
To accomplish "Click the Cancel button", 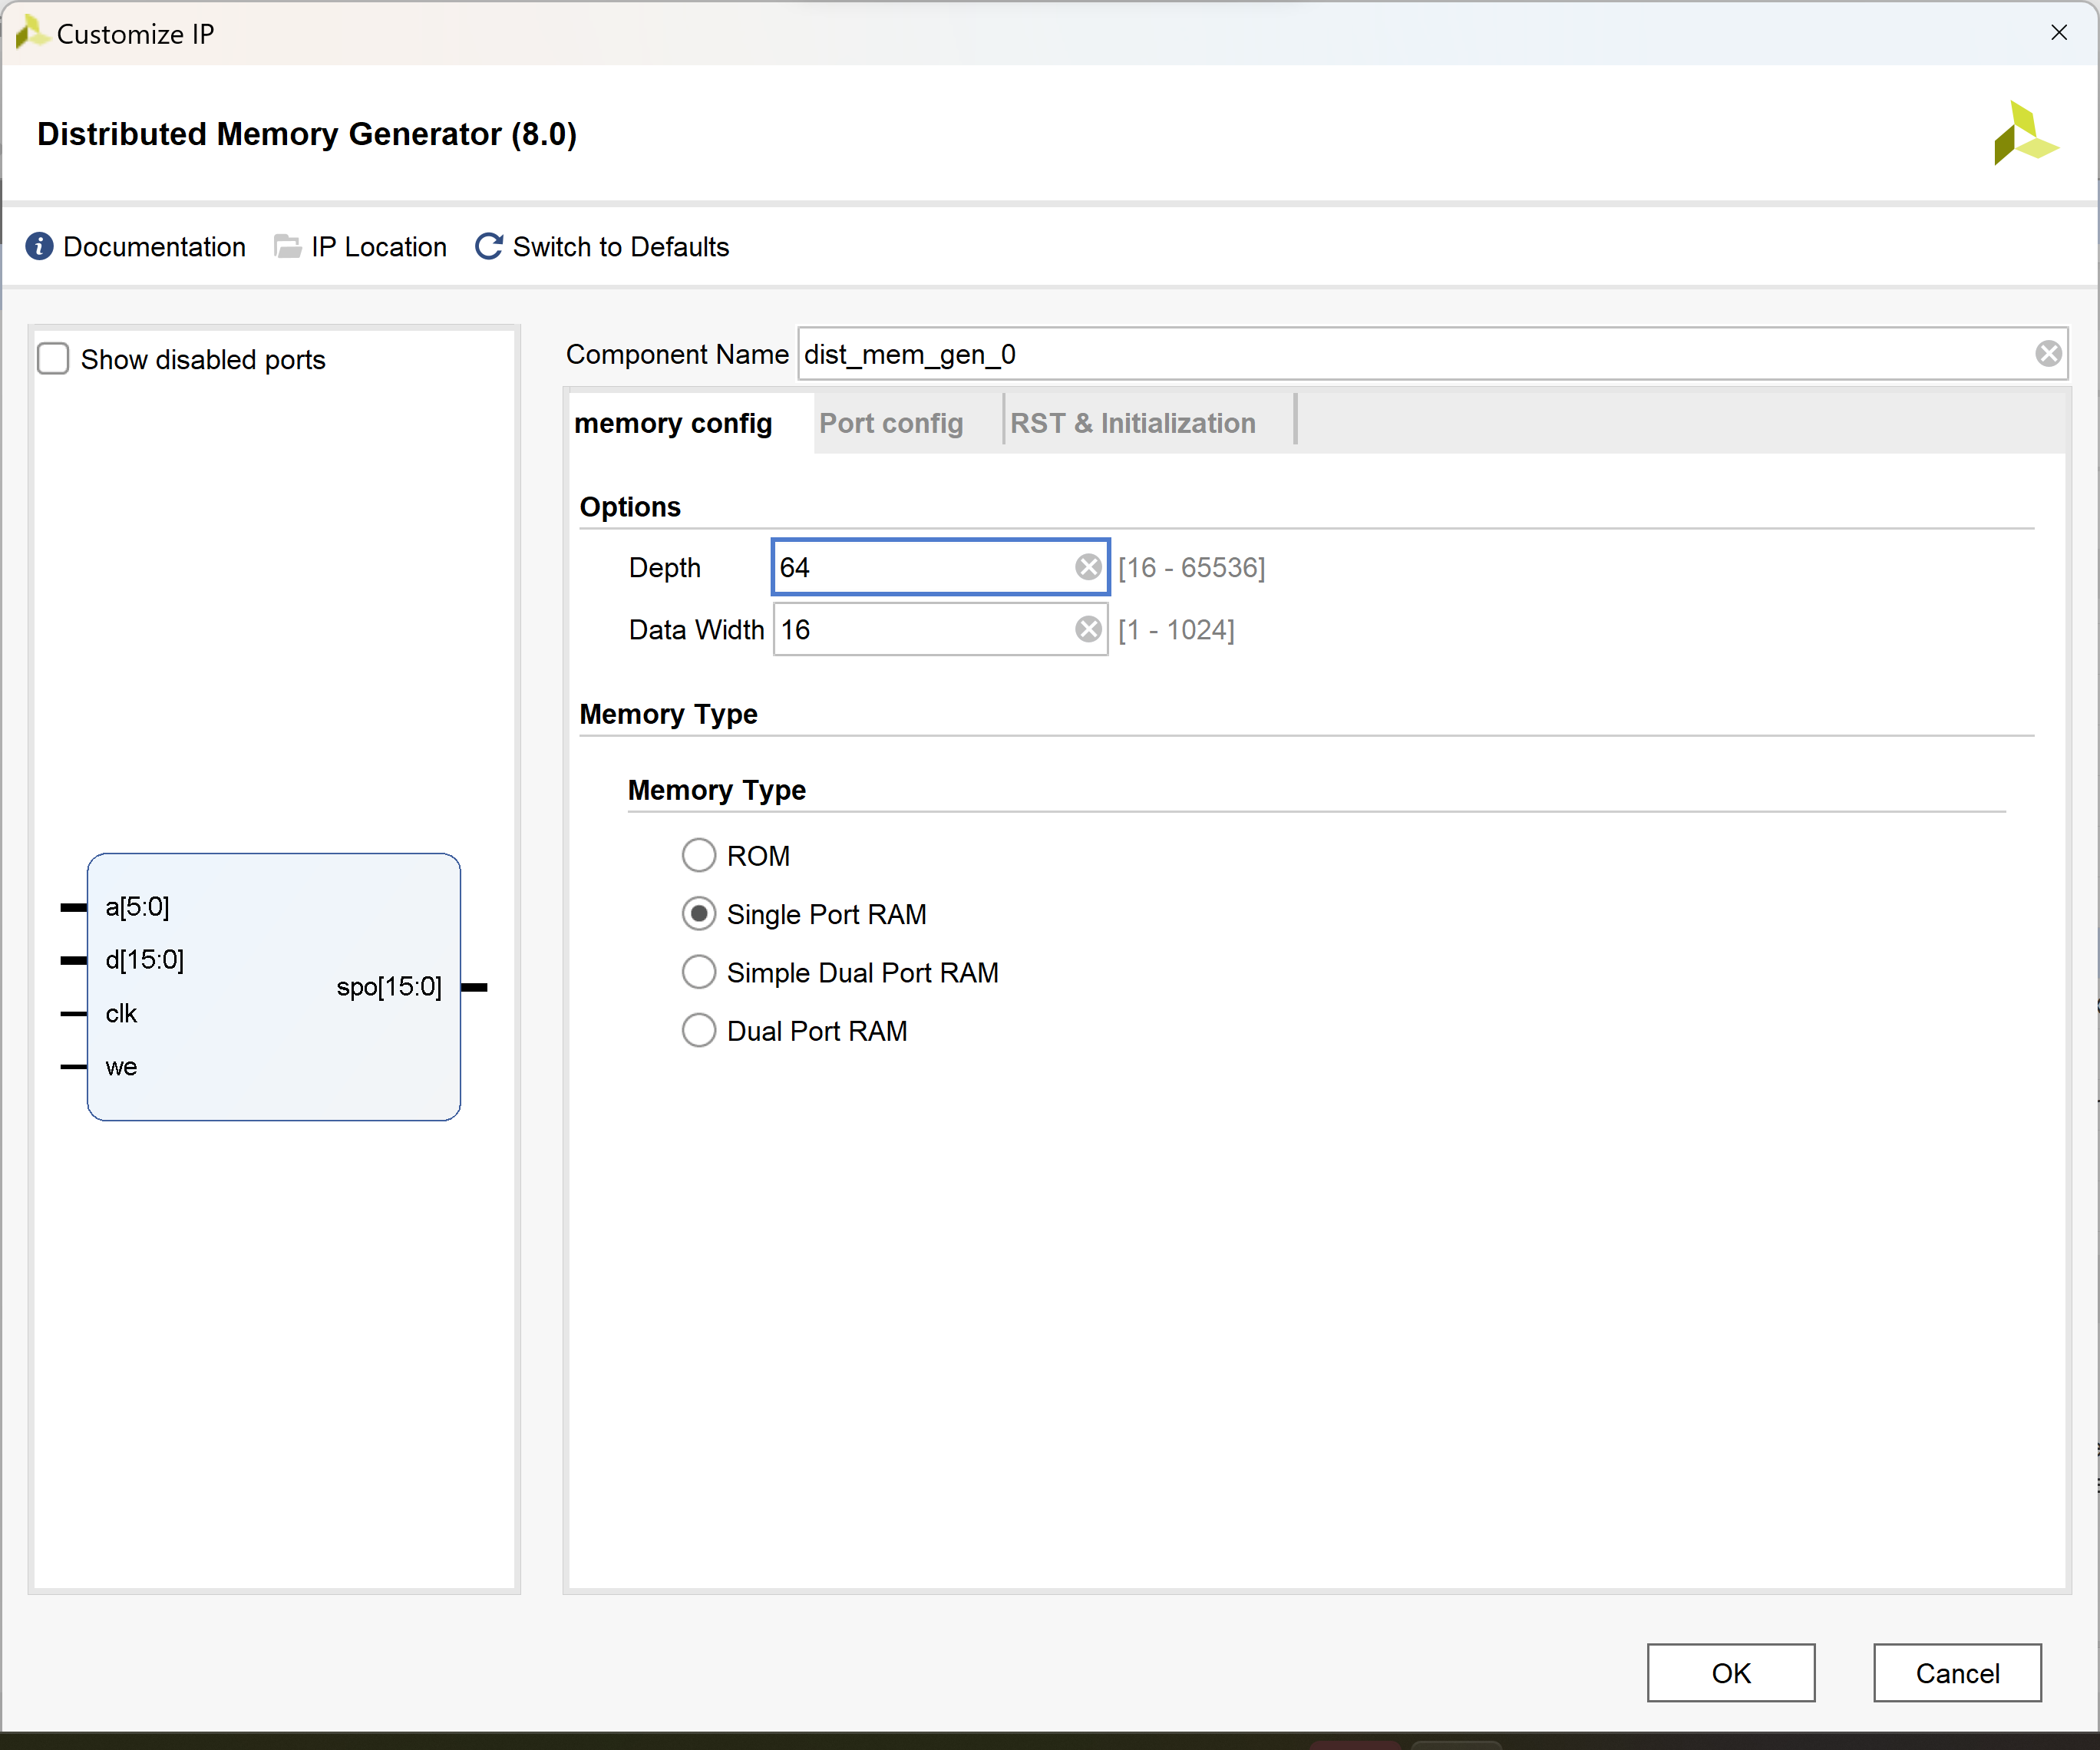I will (x=1957, y=1673).
